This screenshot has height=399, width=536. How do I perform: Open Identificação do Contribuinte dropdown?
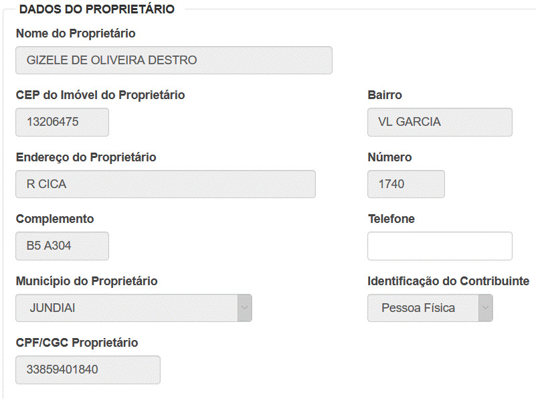(430, 308)
